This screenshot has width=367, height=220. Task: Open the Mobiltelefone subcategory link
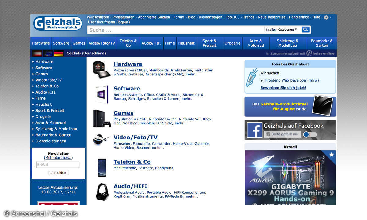click(125, 168)
